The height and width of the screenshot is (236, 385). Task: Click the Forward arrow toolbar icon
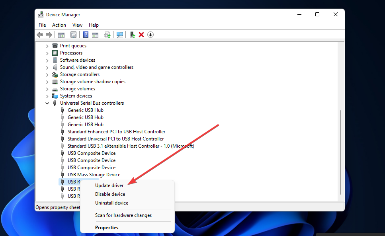click(49, 35)
